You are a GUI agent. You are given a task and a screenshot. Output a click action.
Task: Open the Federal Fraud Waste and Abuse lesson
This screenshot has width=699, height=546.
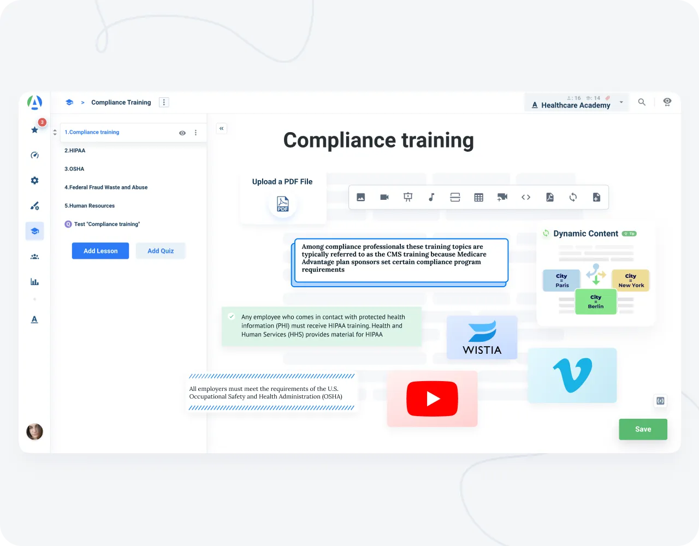click(x=106, y=187)
